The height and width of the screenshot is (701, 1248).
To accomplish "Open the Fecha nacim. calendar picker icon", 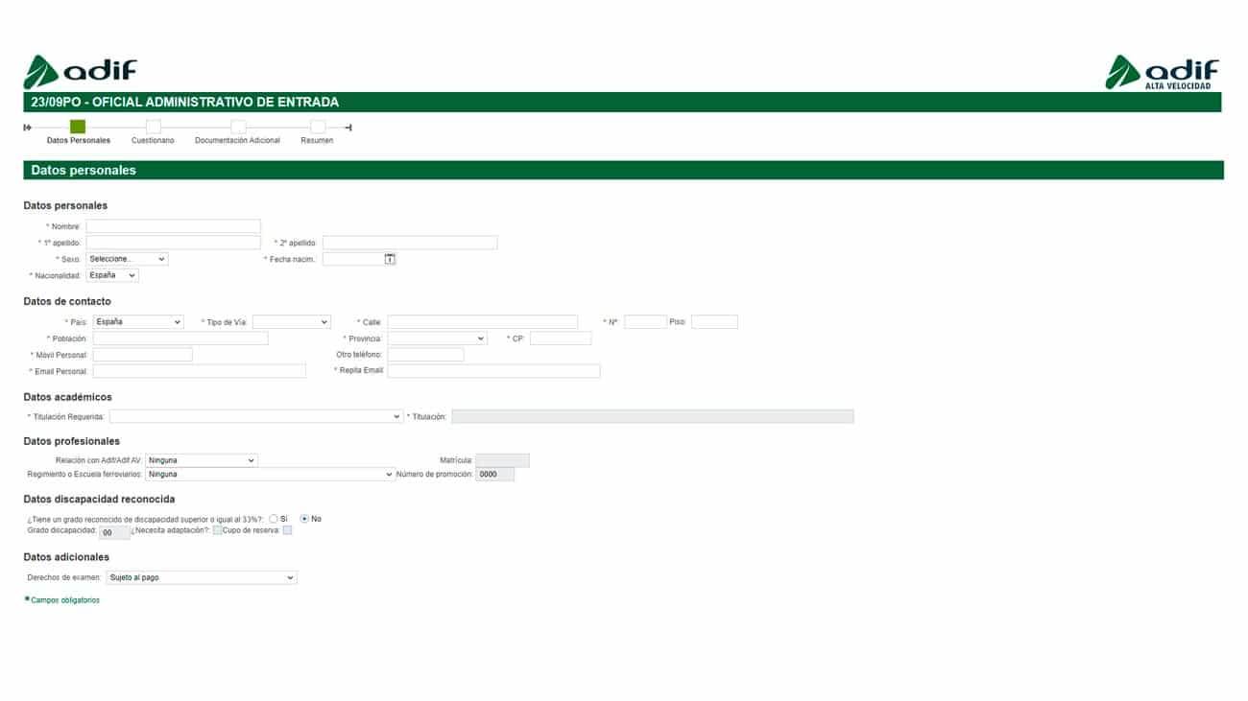I will tap(390, 259).
